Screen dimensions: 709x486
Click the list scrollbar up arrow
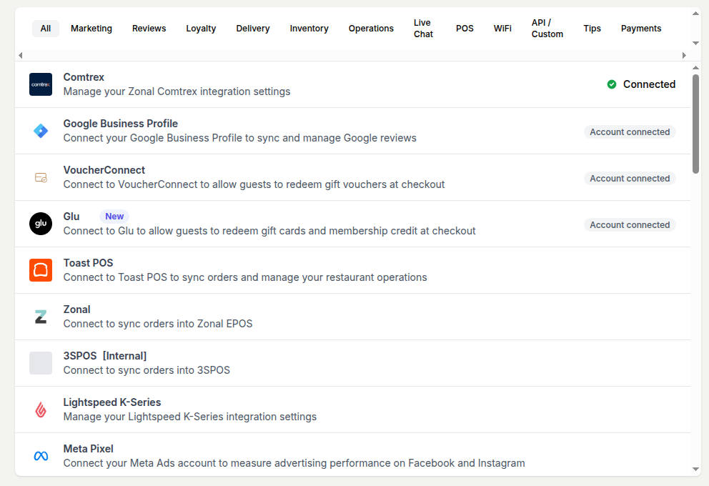tap(696, 68)
